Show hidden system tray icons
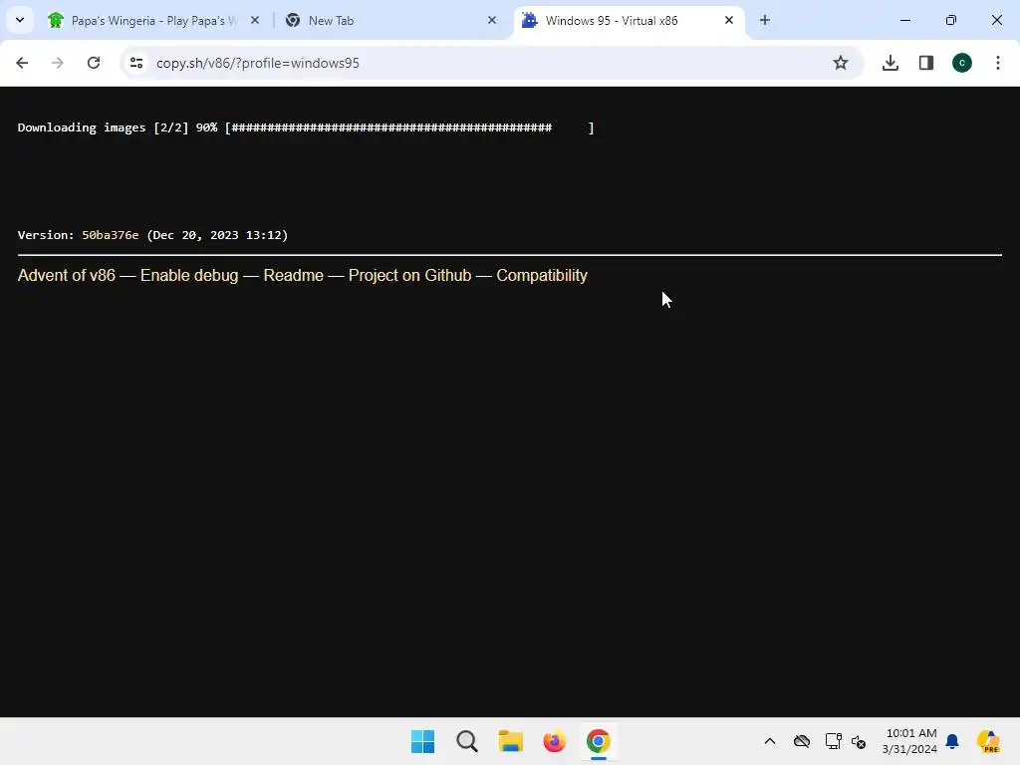 (x=770, y=741)
